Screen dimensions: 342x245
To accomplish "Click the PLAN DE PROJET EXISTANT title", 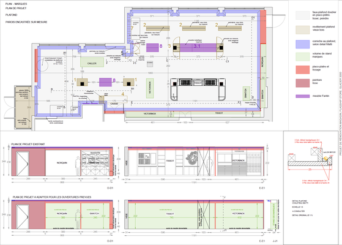I will click(28, 145).
